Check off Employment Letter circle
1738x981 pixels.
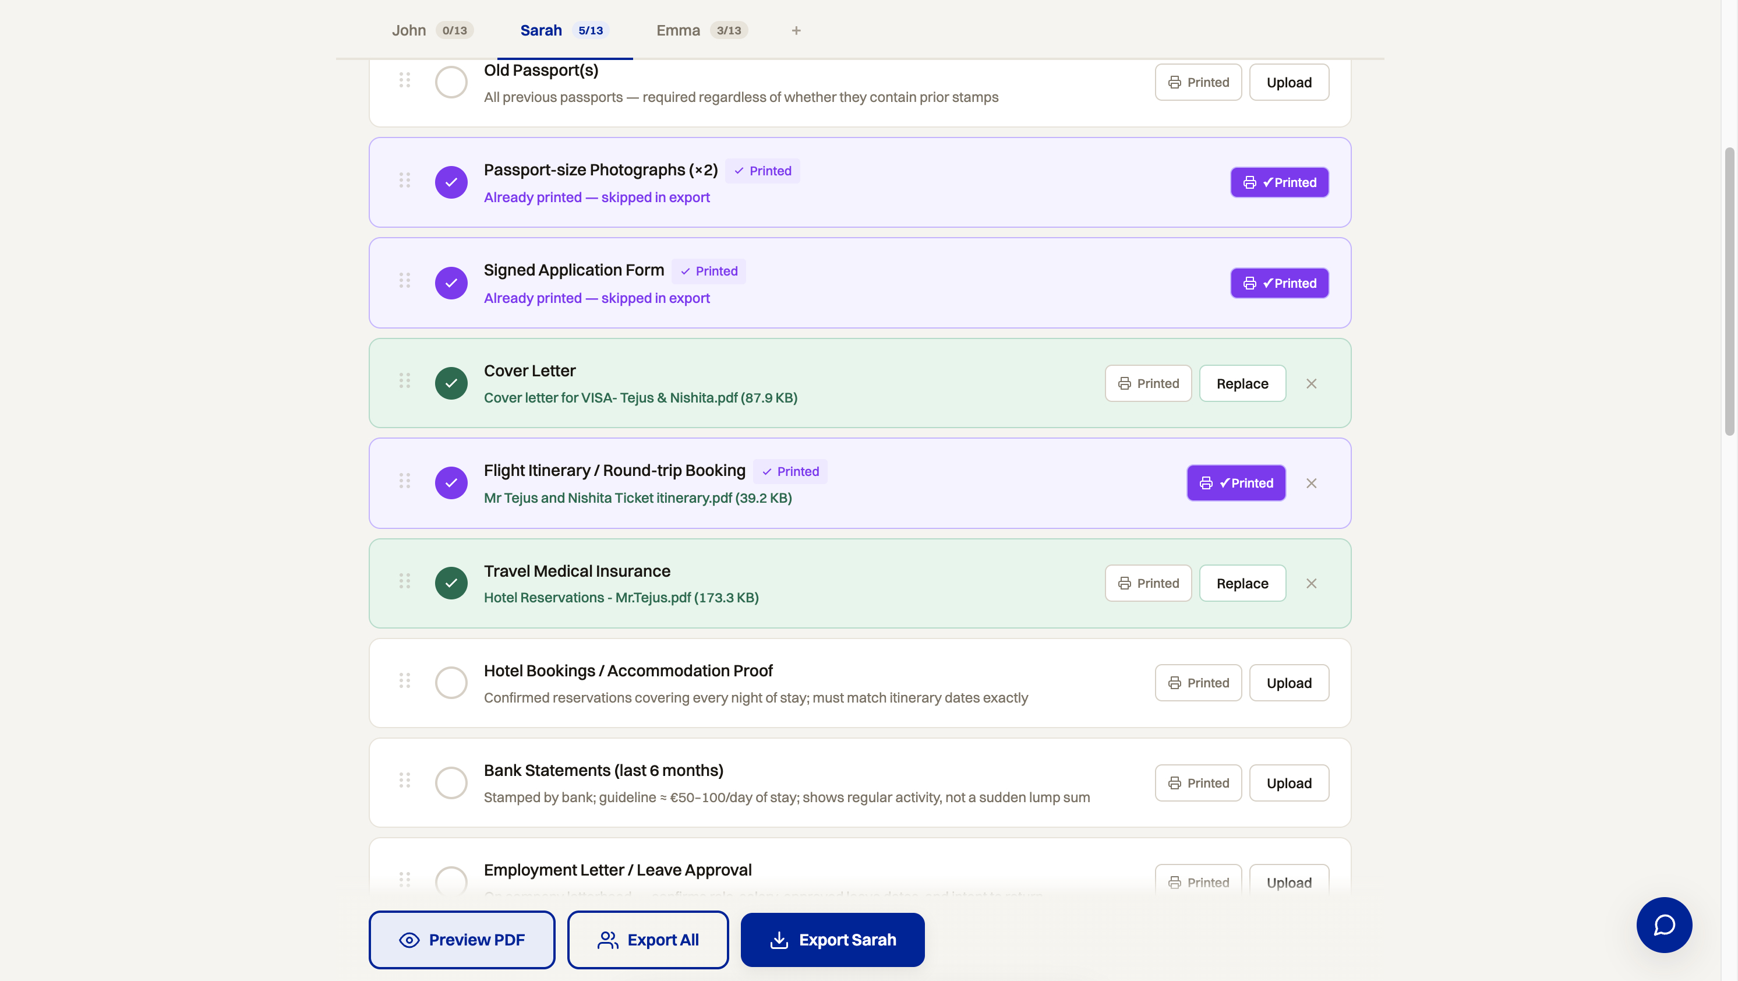(x=451, y=882)
